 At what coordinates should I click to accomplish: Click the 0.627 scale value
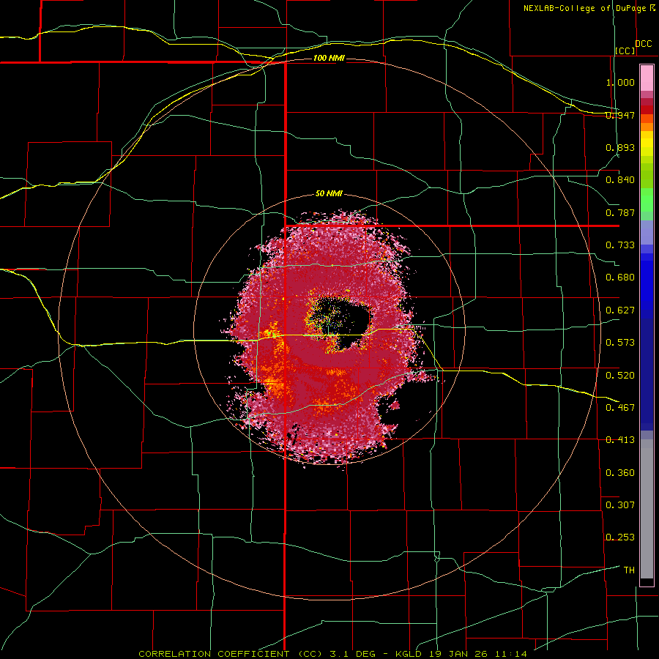click(x=620, y=310)
